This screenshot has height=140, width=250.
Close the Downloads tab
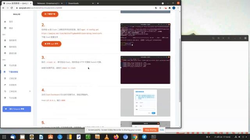tap(93, 3)
